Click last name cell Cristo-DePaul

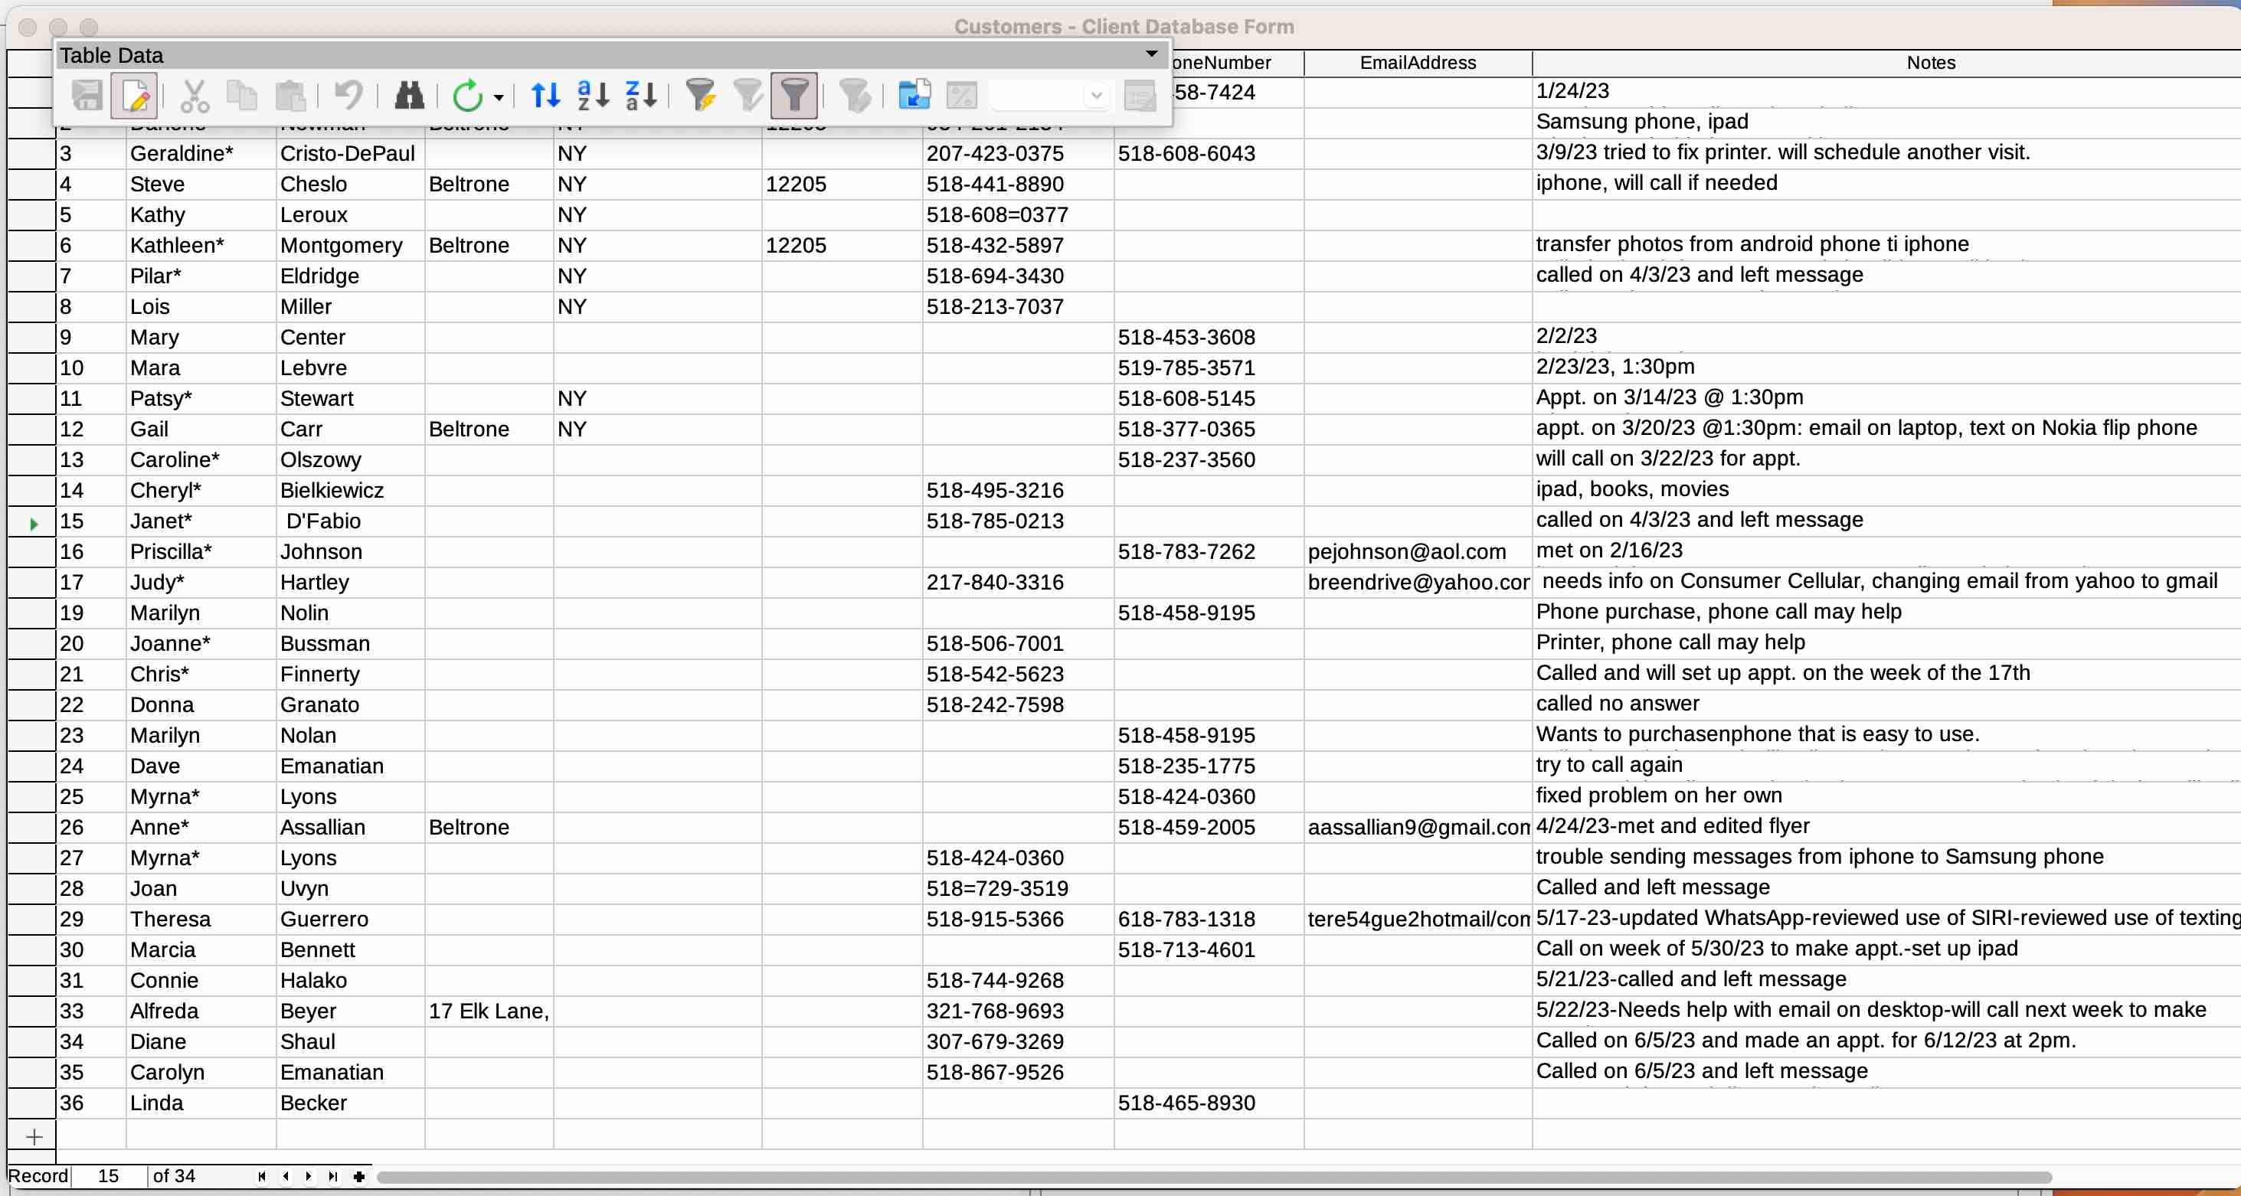pos(350,153)
